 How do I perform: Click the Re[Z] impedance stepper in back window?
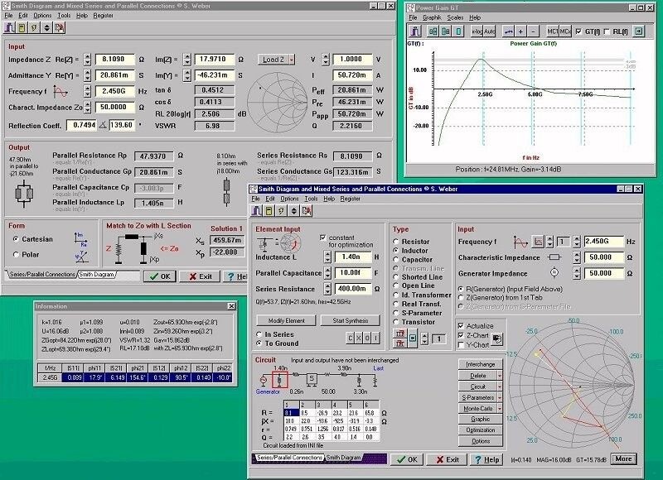click(x=87, y=60)
